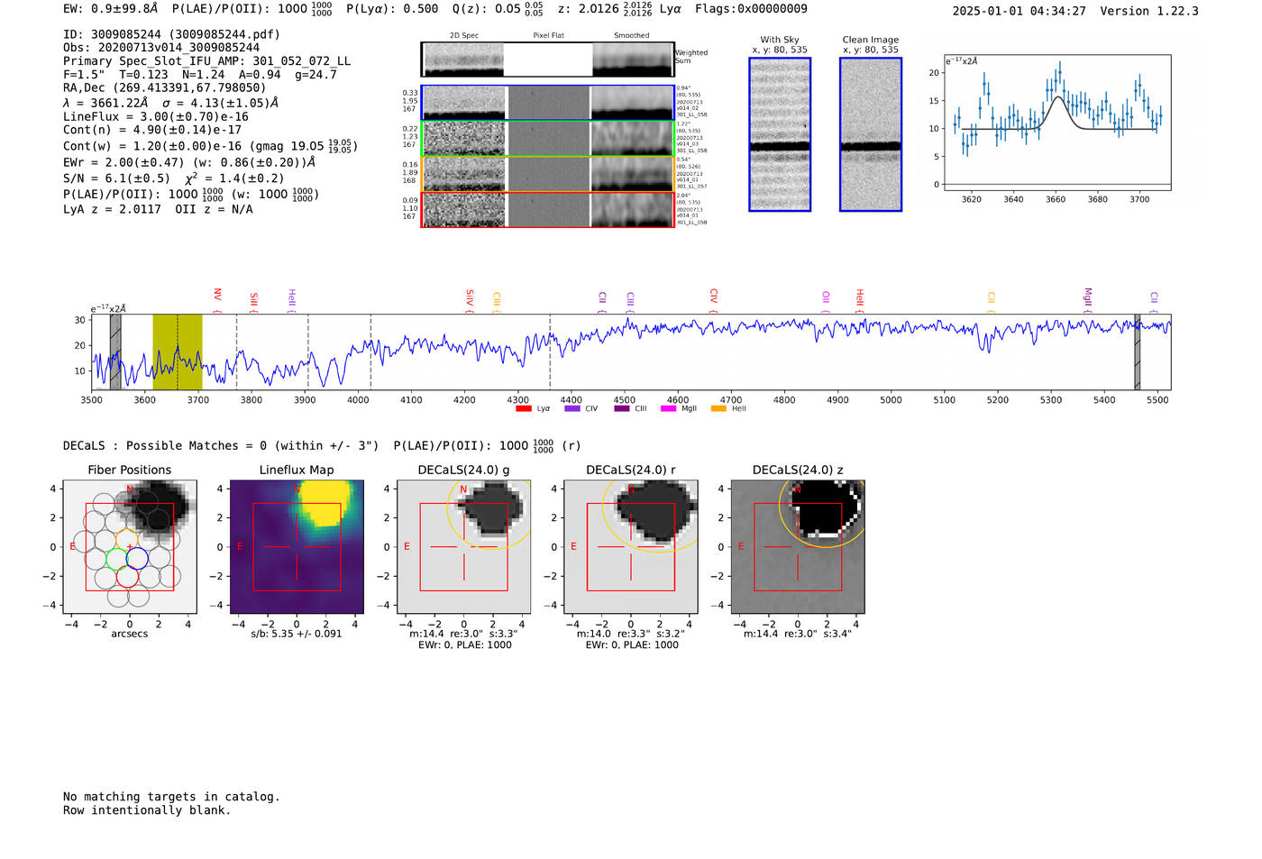
Task: Click the '2D Spec' column header
Action: tap(464, 36)
